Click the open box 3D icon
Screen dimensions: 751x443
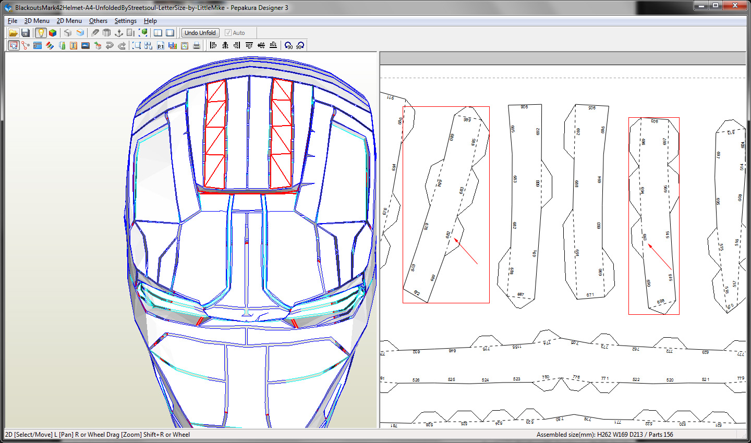pos(98,45)
